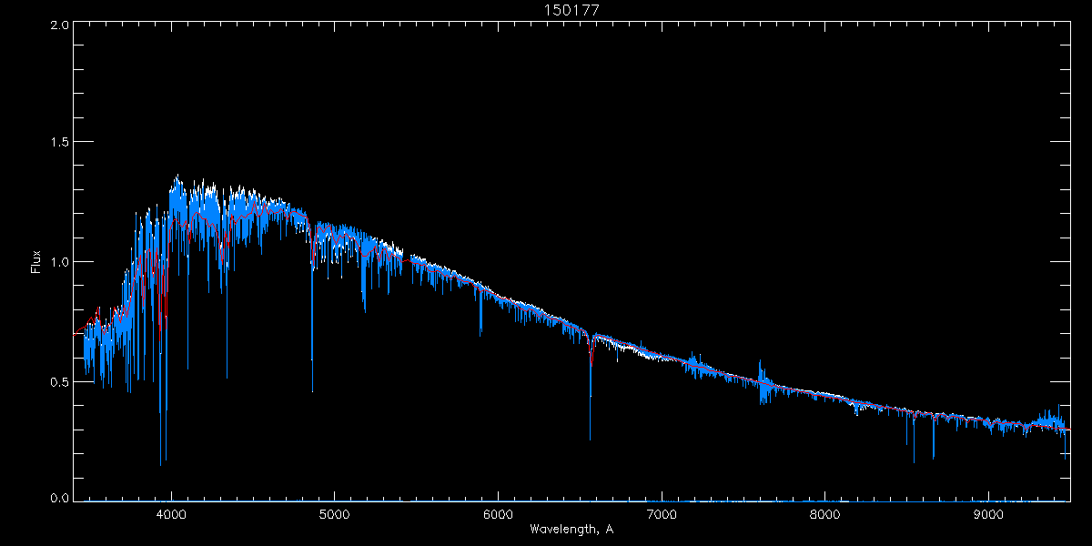Click the 9000 wavelength tick label
Viewport: 1092px width, 546px height.
coord(987,512)
